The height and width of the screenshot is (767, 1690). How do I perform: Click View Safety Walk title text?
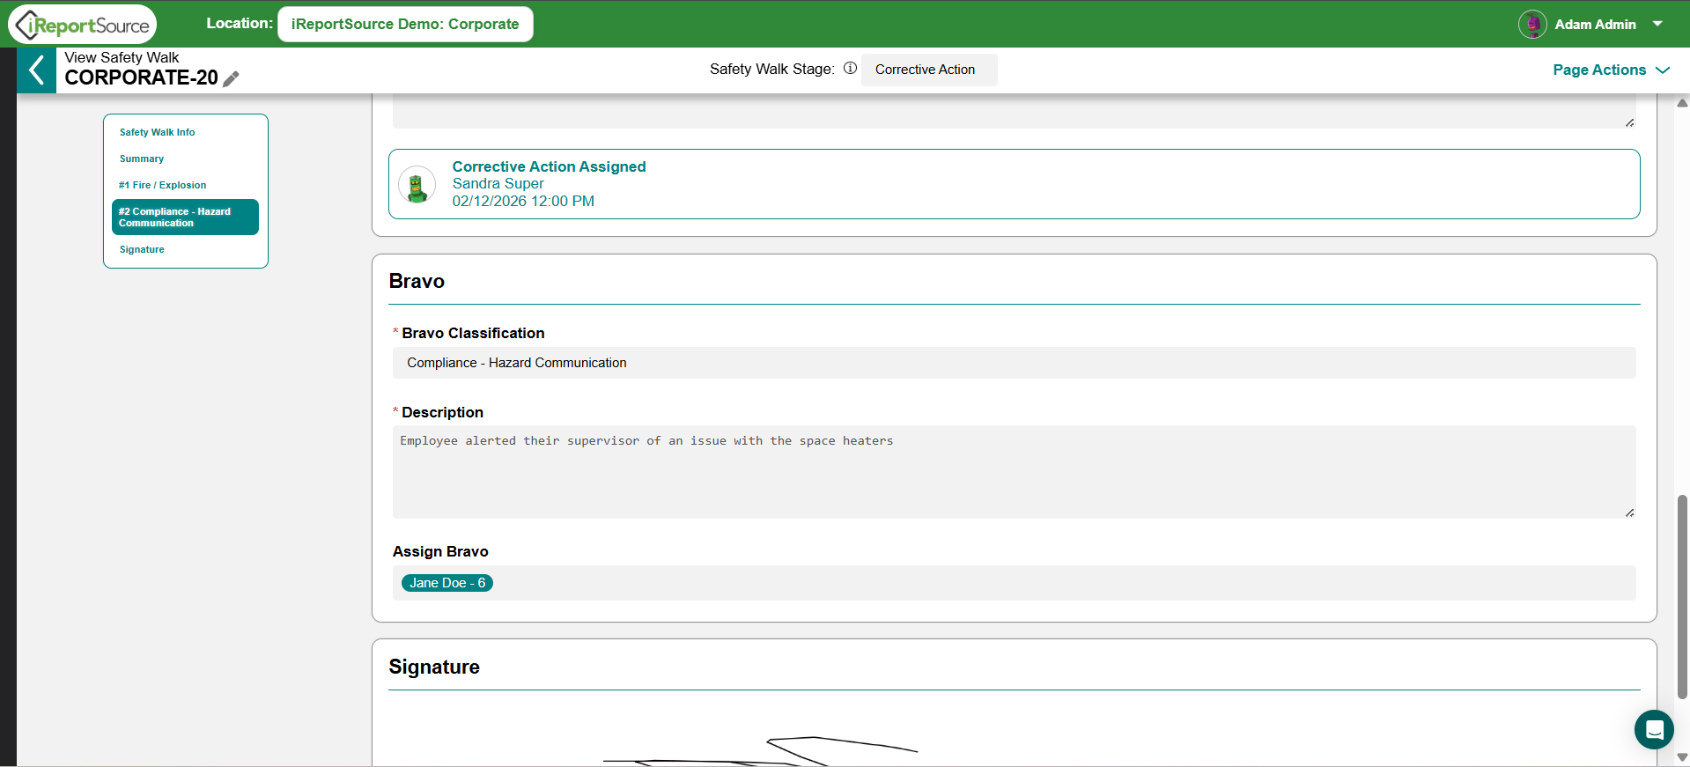click(122, 57)
